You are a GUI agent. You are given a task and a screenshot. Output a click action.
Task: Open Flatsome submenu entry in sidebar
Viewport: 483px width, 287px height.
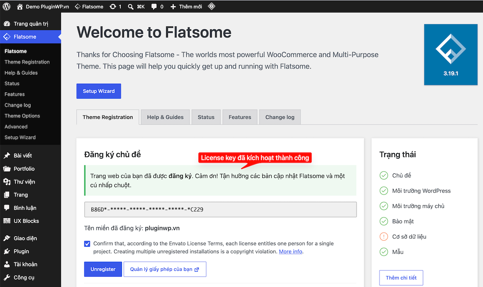tap(16, 51)
